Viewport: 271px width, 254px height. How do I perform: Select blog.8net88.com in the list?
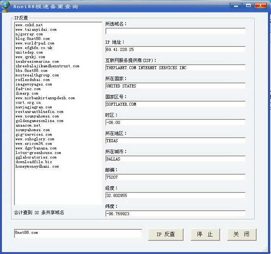point(32,39)
